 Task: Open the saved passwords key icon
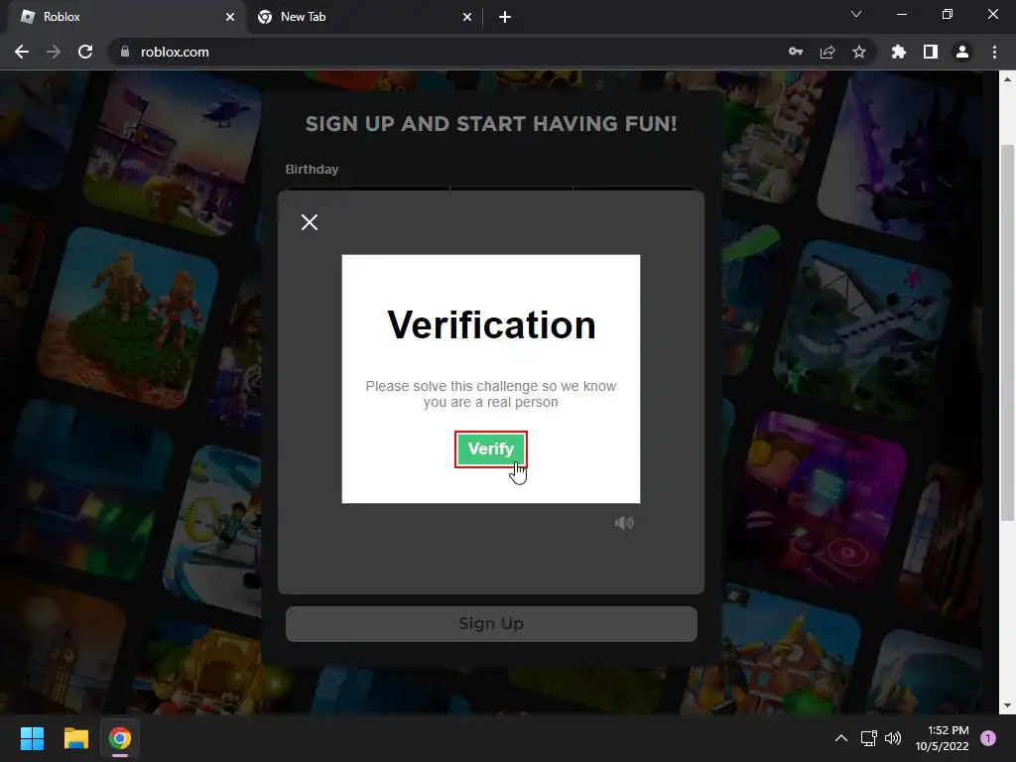pos(796,52)
